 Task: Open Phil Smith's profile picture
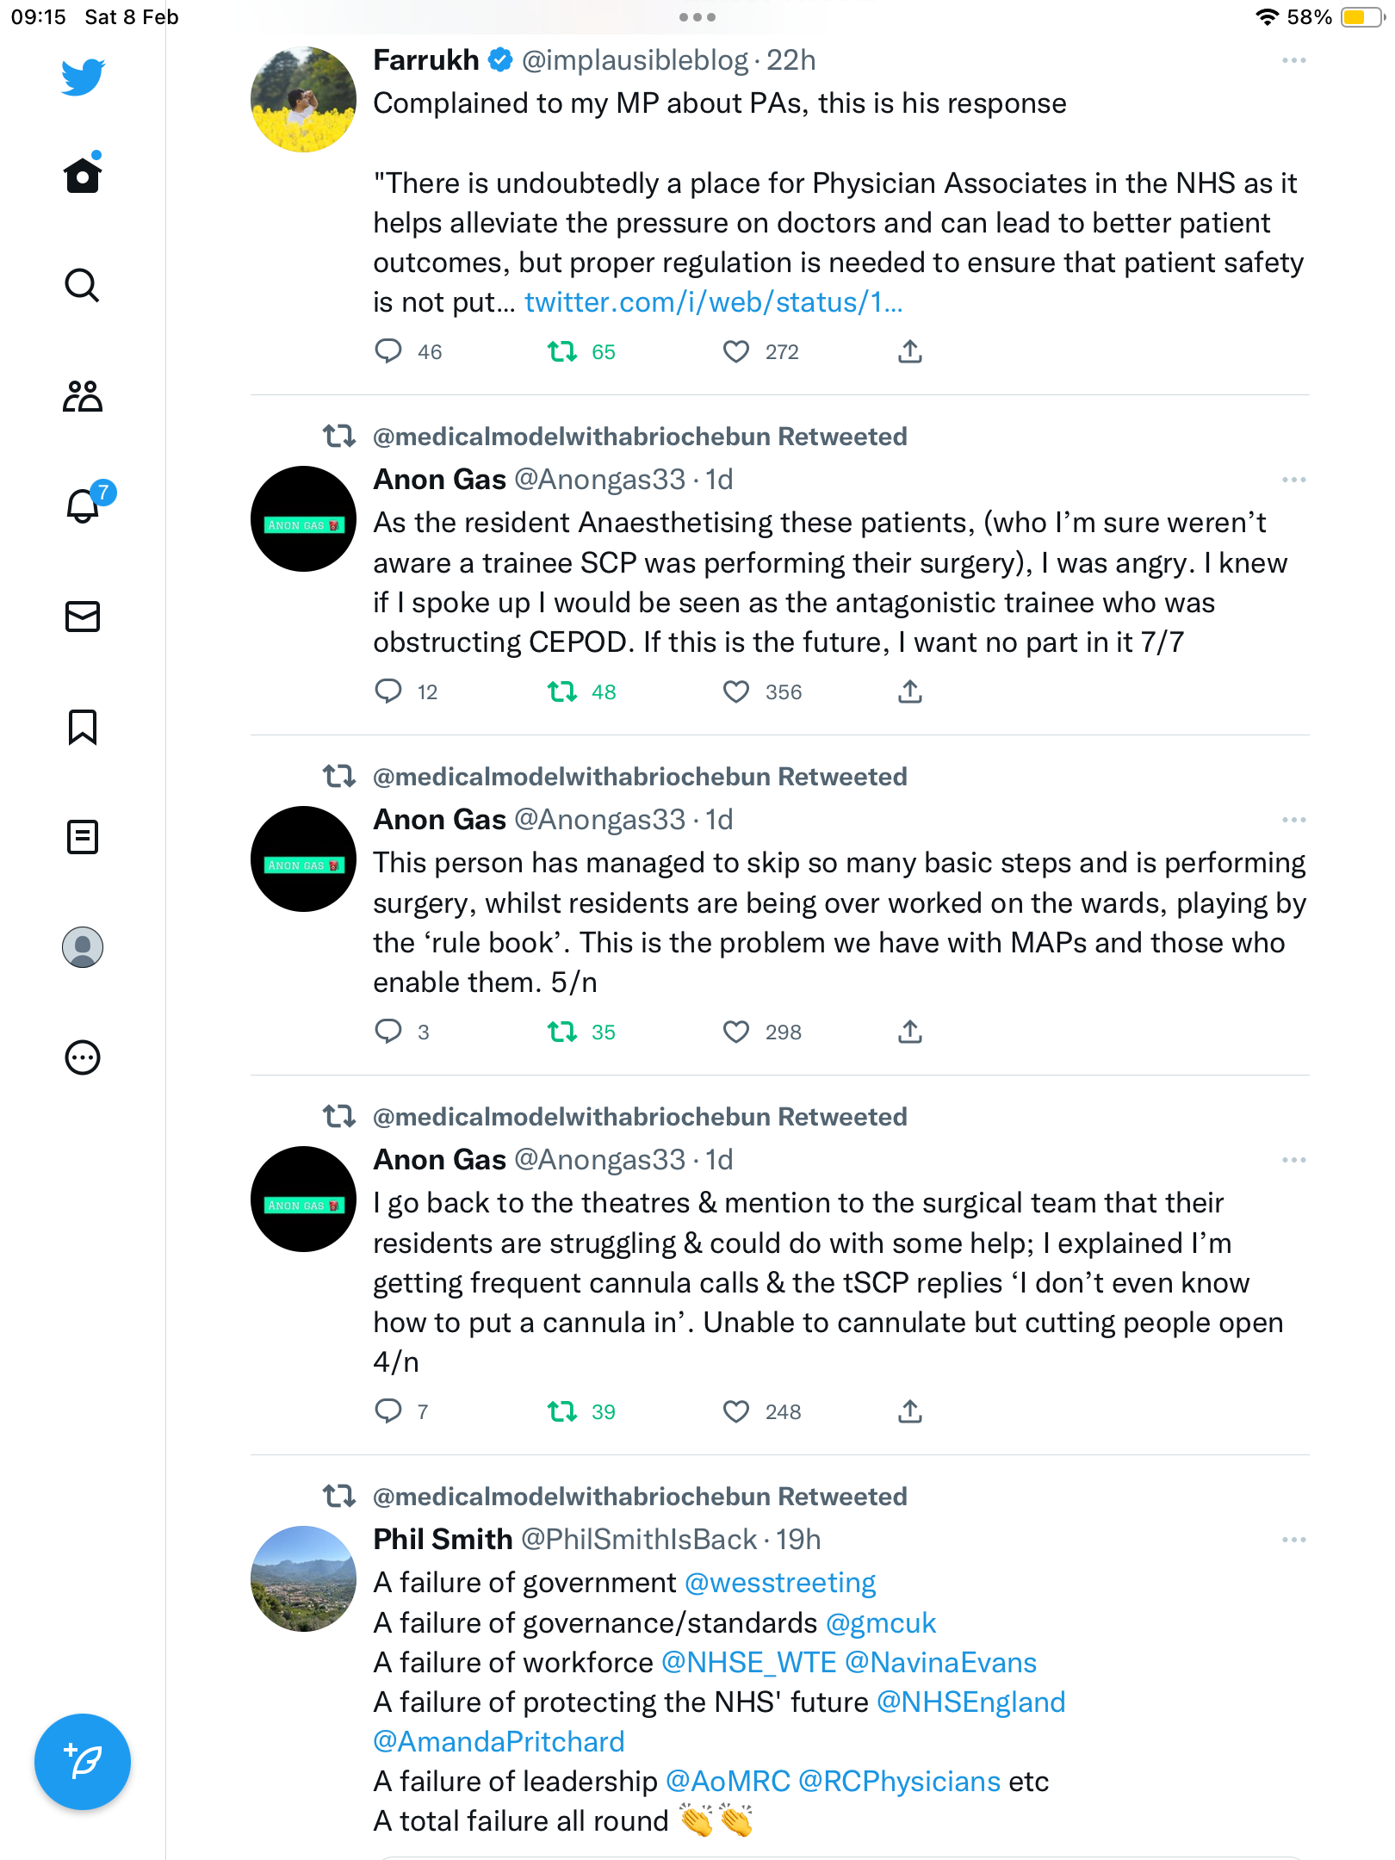303,1578
